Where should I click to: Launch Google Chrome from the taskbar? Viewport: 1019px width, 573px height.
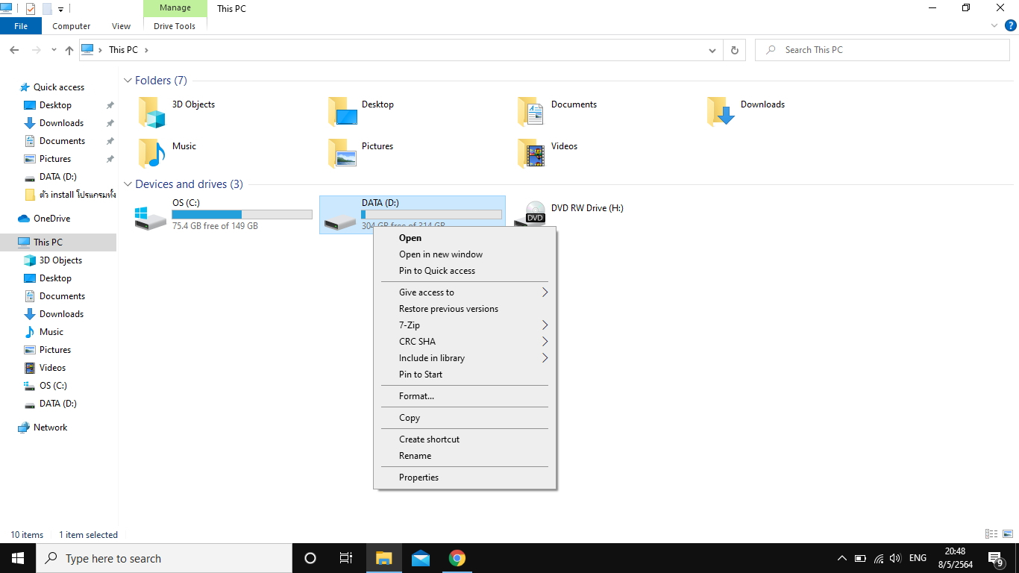[457, 558]
